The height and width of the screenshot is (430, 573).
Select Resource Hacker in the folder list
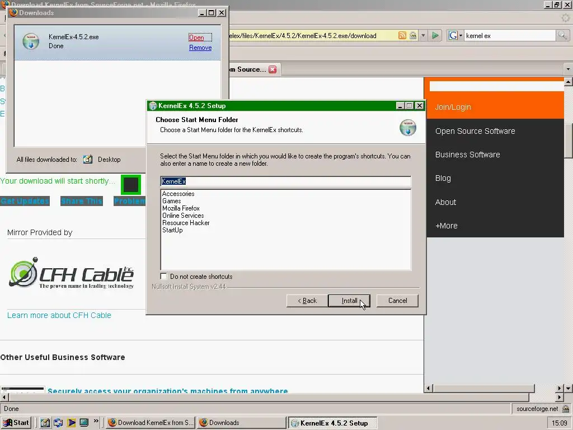click(x=186, y=223)
